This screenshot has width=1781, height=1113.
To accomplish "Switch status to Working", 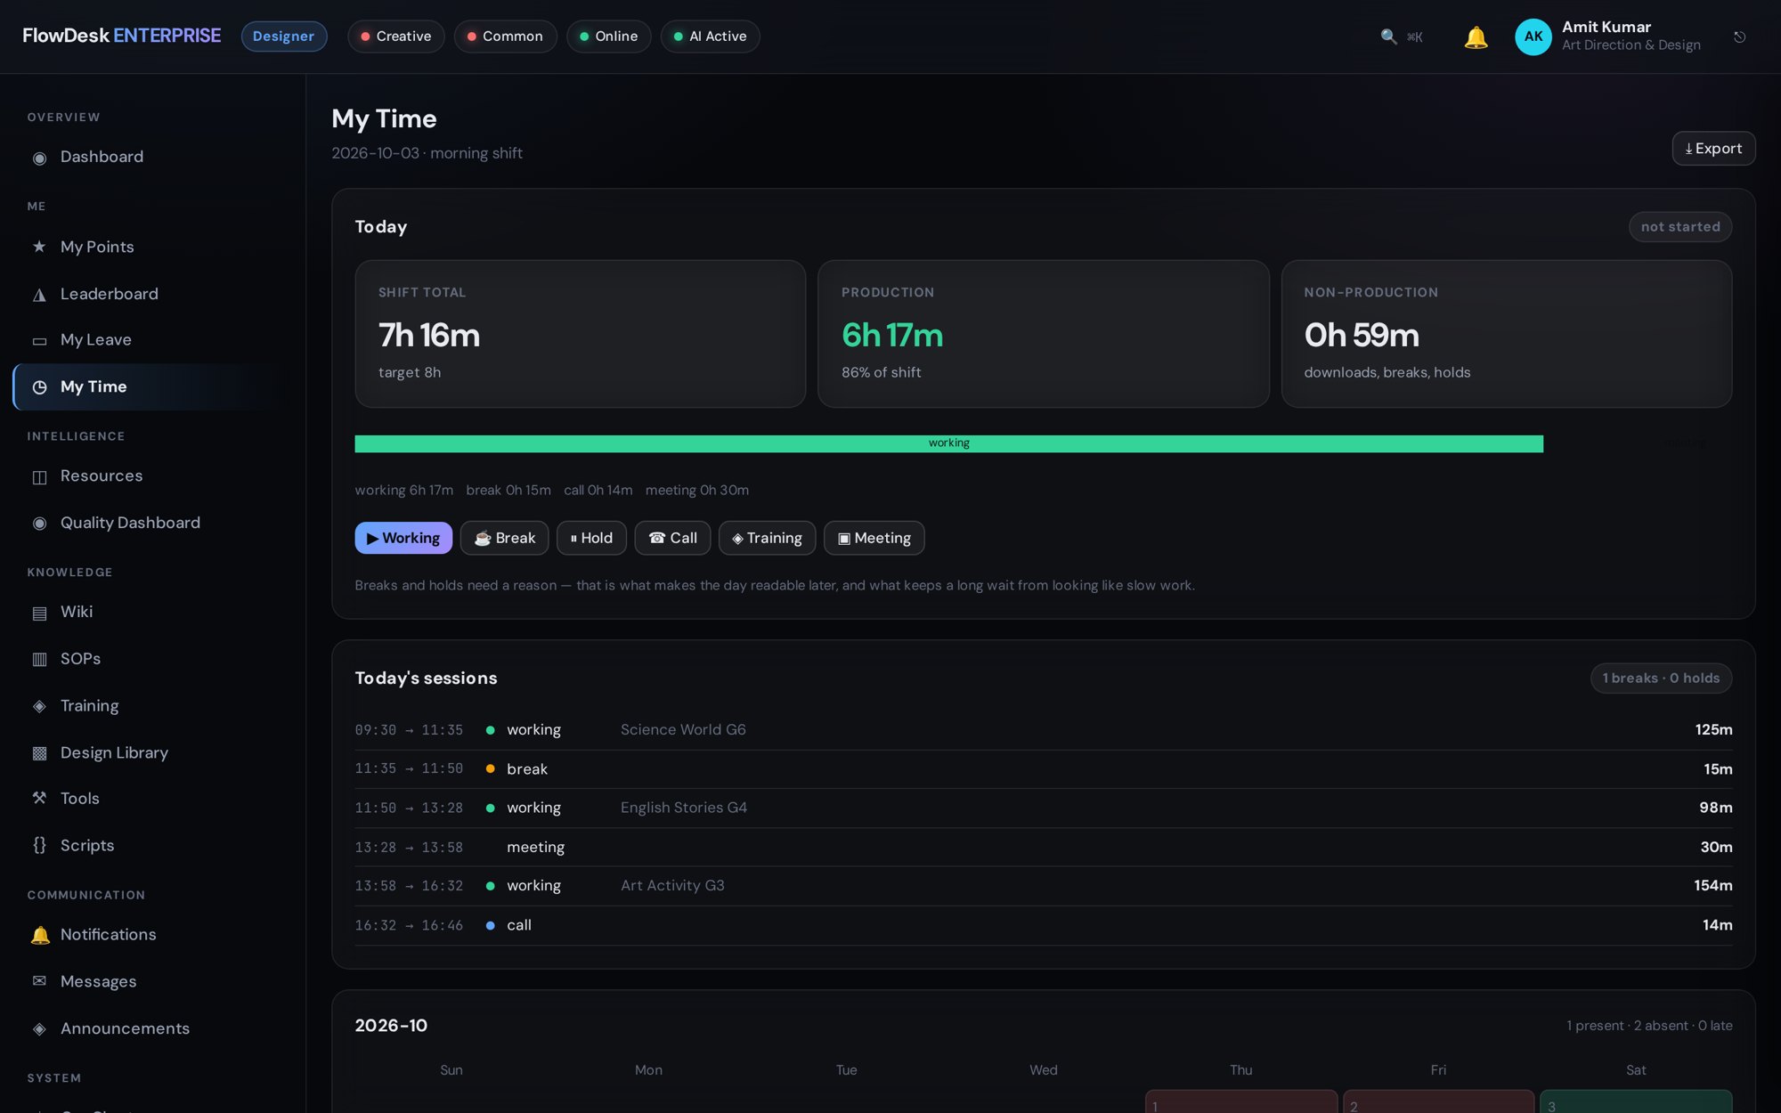I will [403, 538].
